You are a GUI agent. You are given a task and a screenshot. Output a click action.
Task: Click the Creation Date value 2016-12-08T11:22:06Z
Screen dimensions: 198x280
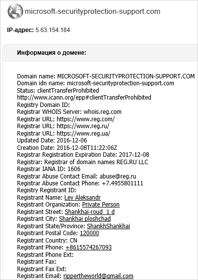click(87, 148)
